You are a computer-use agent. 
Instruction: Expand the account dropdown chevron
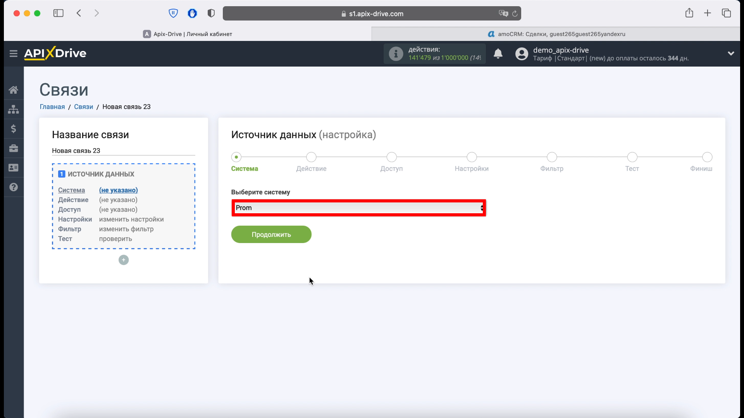pos(731,53)
